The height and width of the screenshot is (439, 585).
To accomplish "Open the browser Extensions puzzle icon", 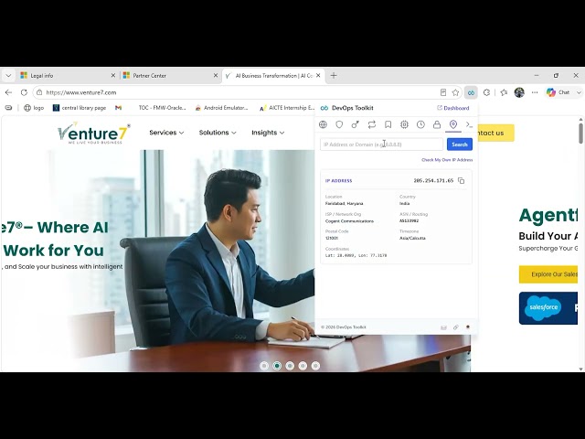I will (x=486, y=92).
